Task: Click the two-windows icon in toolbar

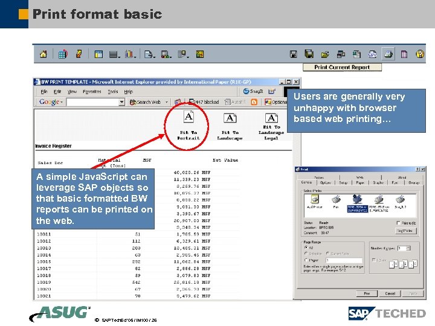Action: coord(341,54)
